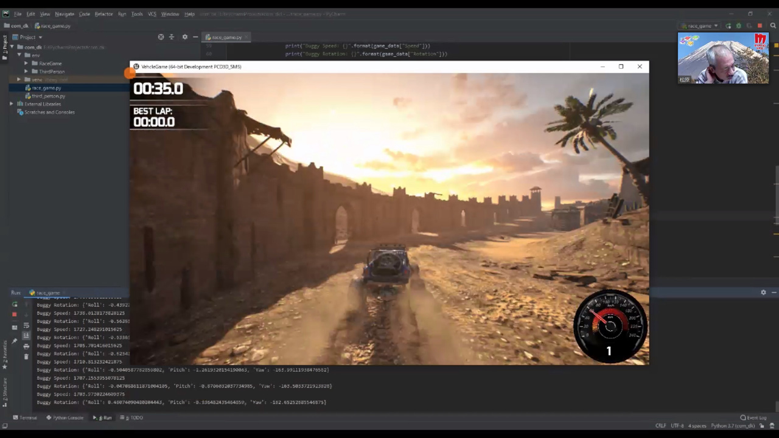Expand the RaceGame folder
This screenshot has height=438, width=779.
[x=27, y=63]
